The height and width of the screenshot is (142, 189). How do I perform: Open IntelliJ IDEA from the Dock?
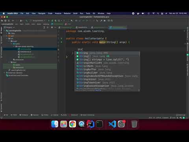(91, 124)
